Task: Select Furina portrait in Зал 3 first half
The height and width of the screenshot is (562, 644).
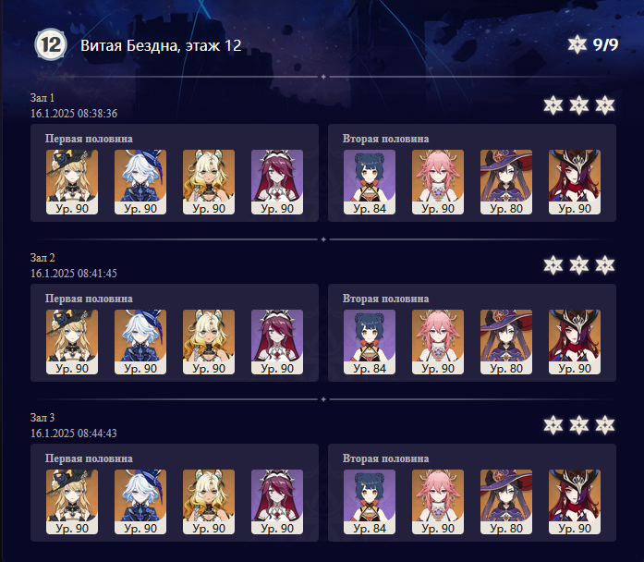Action: point(140,502)
